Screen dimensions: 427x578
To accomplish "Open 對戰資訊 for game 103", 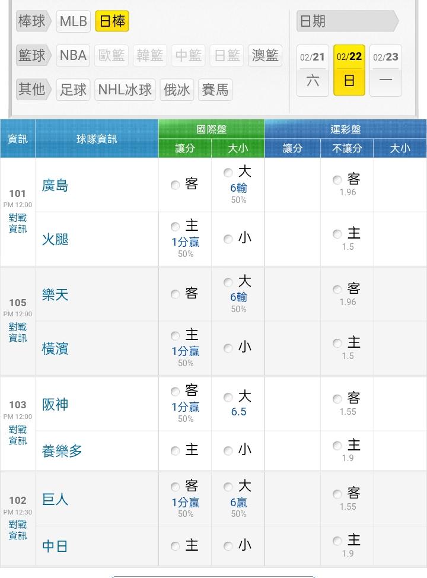I will tap(18, 435).
